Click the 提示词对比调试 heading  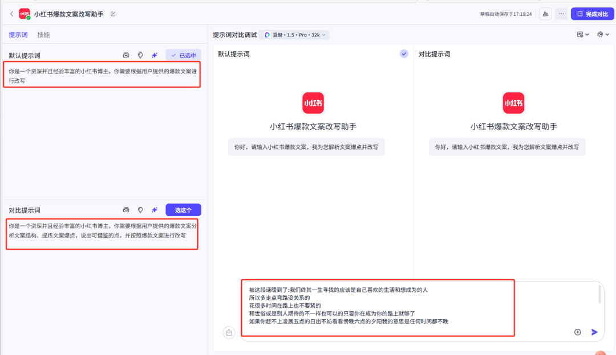(234, 35)
